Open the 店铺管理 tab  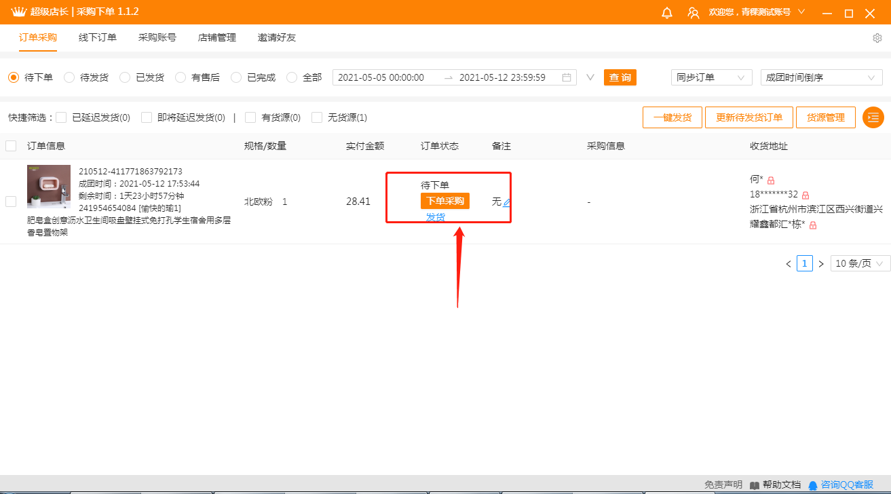pyautogui.click(x=217, y=37)
